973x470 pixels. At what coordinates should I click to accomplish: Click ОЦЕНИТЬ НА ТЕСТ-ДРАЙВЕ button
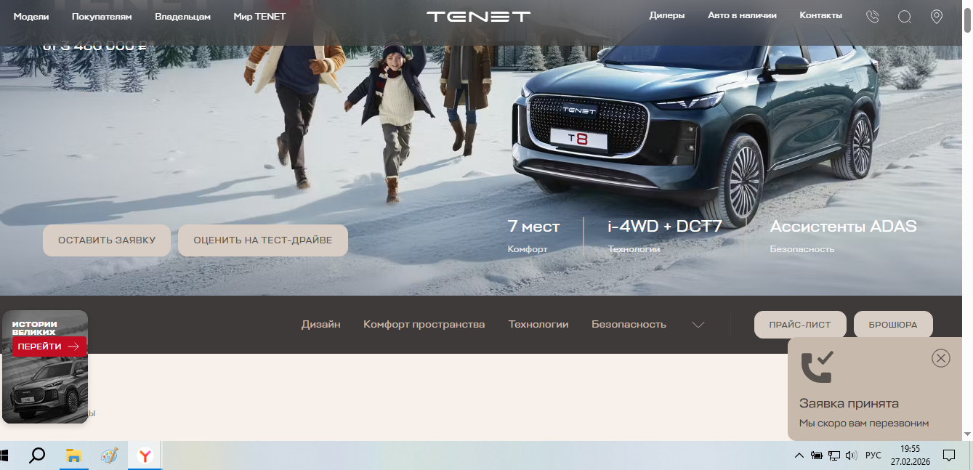263,240
